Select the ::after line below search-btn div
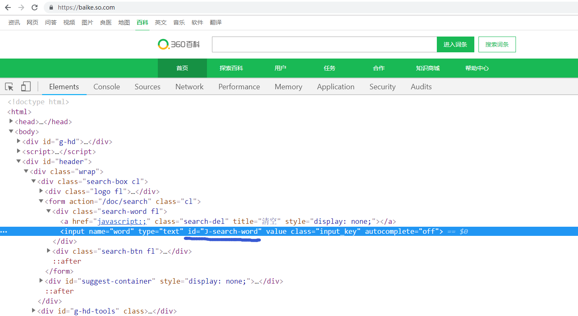578x316 pixels. pyautogui.click(x=67, y=261)
